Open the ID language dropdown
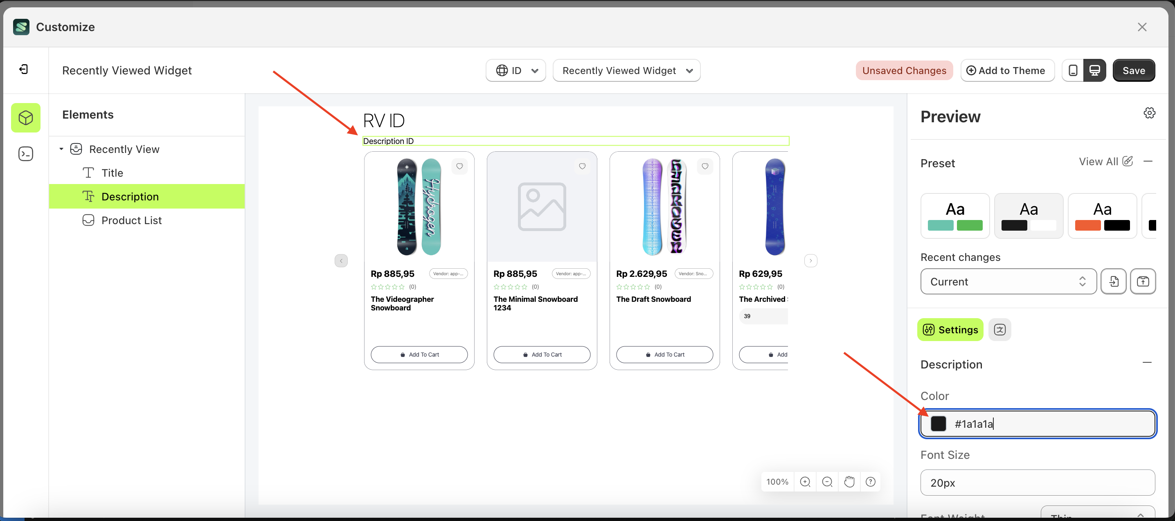The height and width of the screenshot is (521, 1175). 515,70
